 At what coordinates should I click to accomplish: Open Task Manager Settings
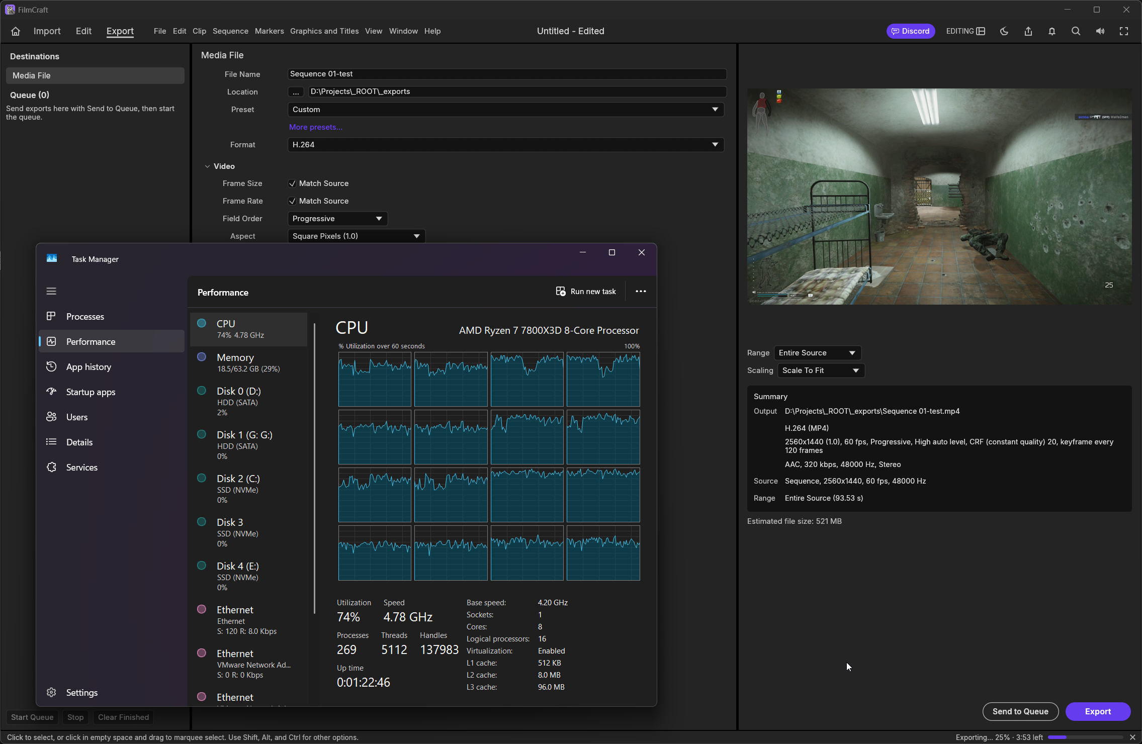(112, 692)
